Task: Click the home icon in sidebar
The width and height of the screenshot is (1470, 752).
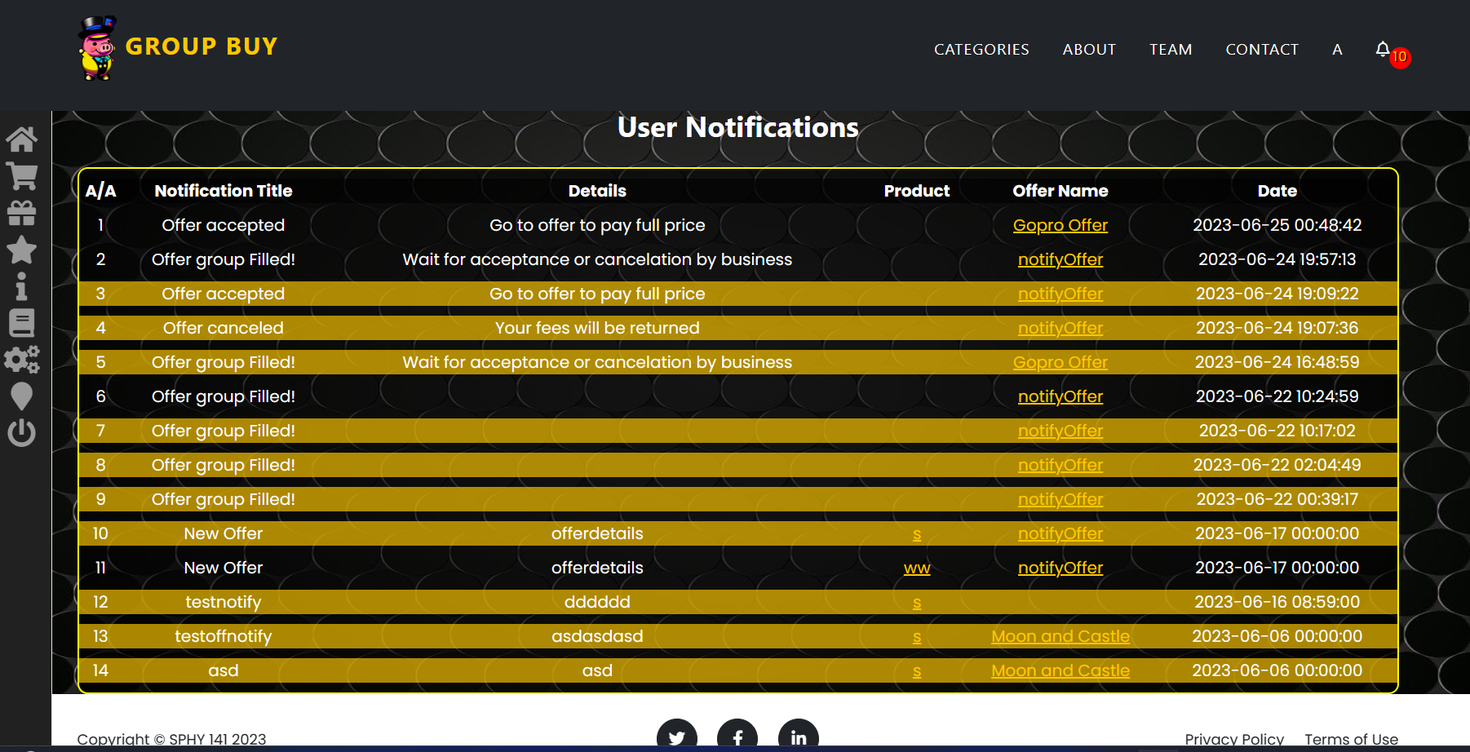Action: pos(22,139)
